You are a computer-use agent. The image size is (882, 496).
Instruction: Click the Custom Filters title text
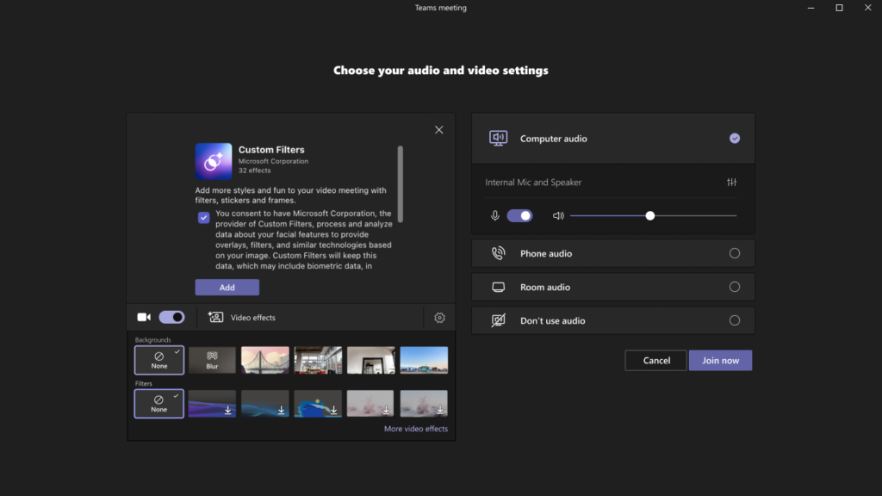point(271,150)
